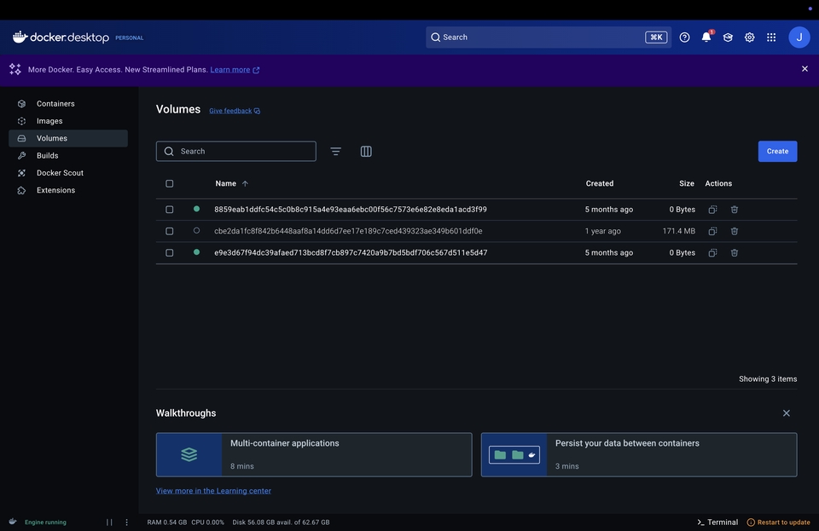Click the volumes Search input field

tap(236, 151)
